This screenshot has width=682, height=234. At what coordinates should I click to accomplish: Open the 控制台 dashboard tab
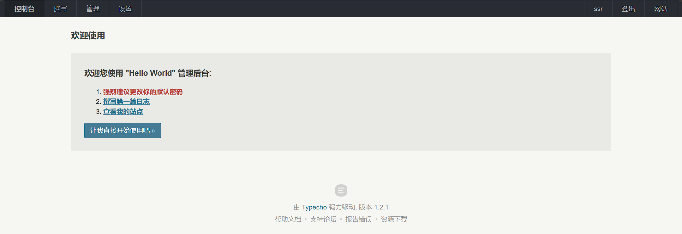[24, 9]
